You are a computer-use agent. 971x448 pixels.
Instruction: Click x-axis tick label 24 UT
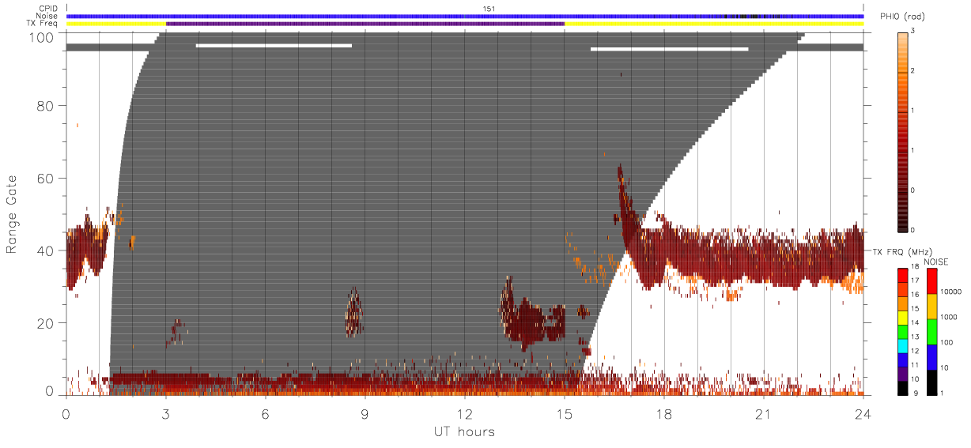(x=863, y=414)
